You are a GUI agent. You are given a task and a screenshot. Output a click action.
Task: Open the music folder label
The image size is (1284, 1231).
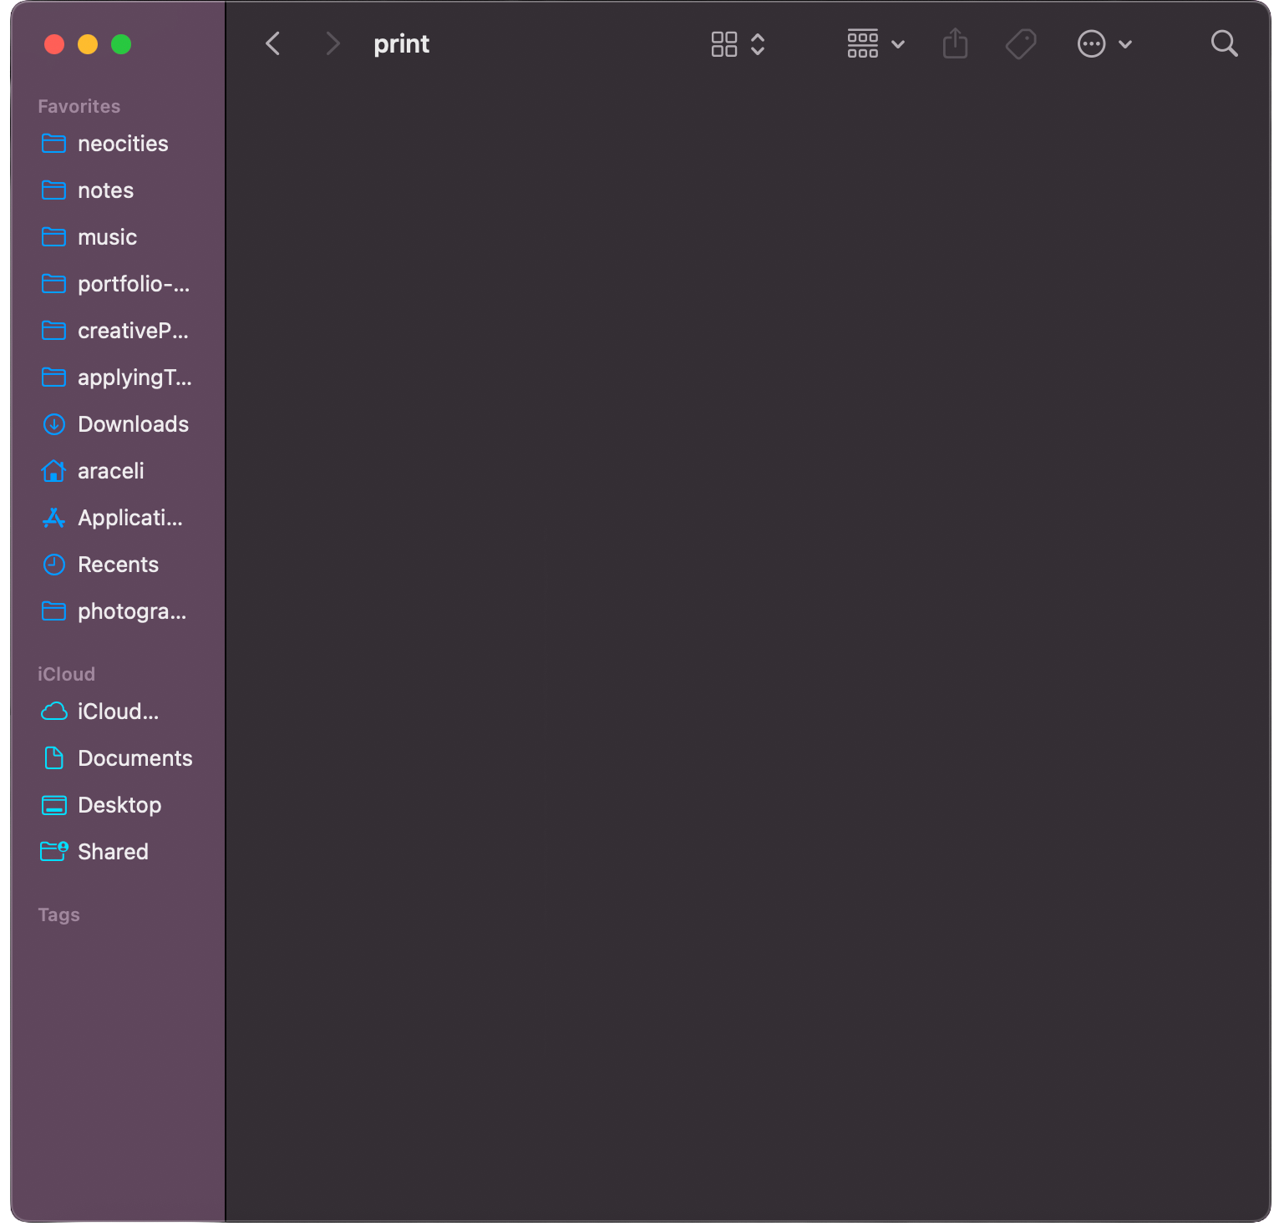(x=107, y=237)
